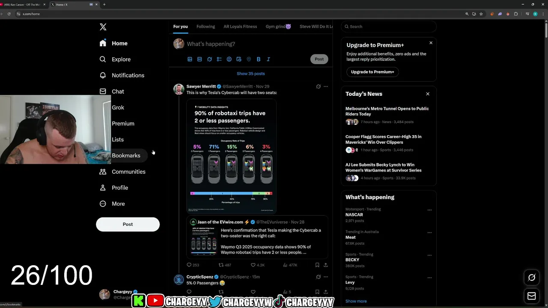Open Melbourne's Metro Tunnel news story
548x308 pixels.
389,115
